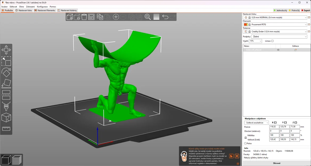Select the Cut tool in left toolbar
The image size is (311, 166).
(x=6, y=95)
